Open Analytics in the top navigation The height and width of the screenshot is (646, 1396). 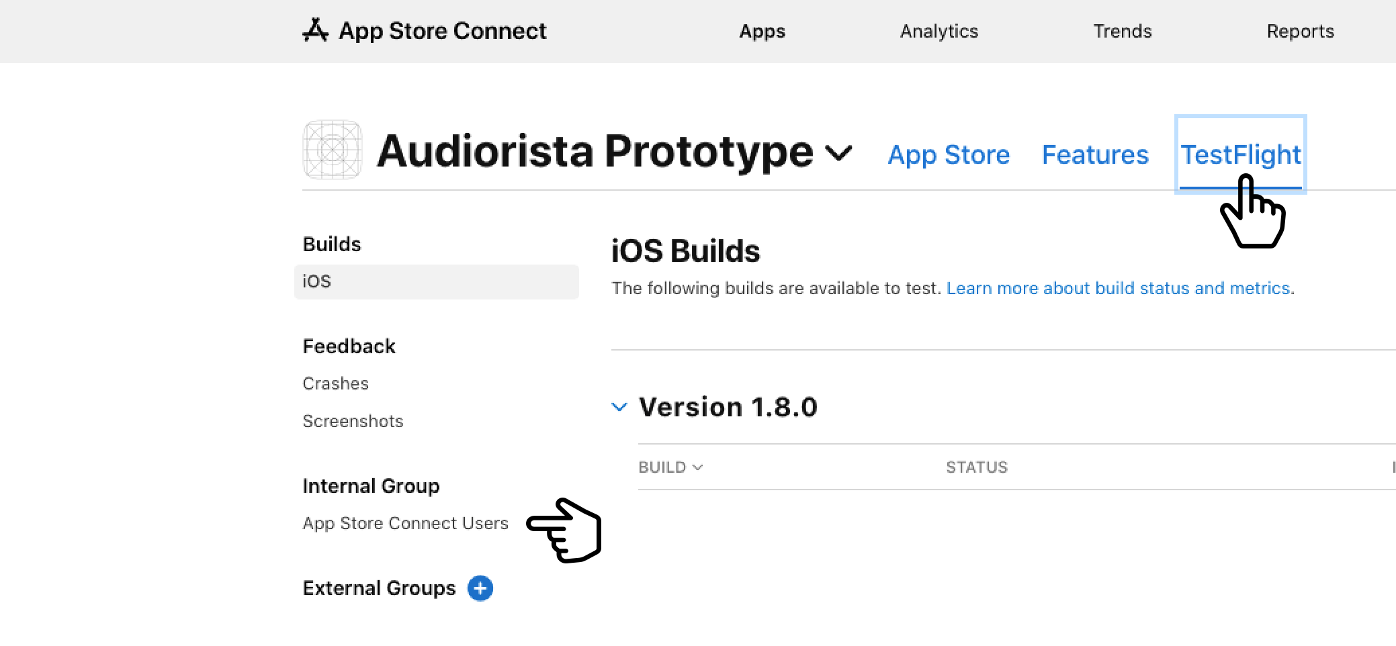(x=939, y=31)
